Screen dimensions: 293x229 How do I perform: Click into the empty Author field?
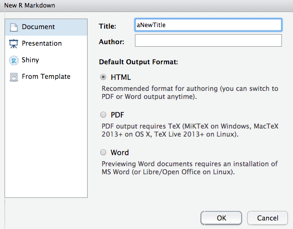208,41
